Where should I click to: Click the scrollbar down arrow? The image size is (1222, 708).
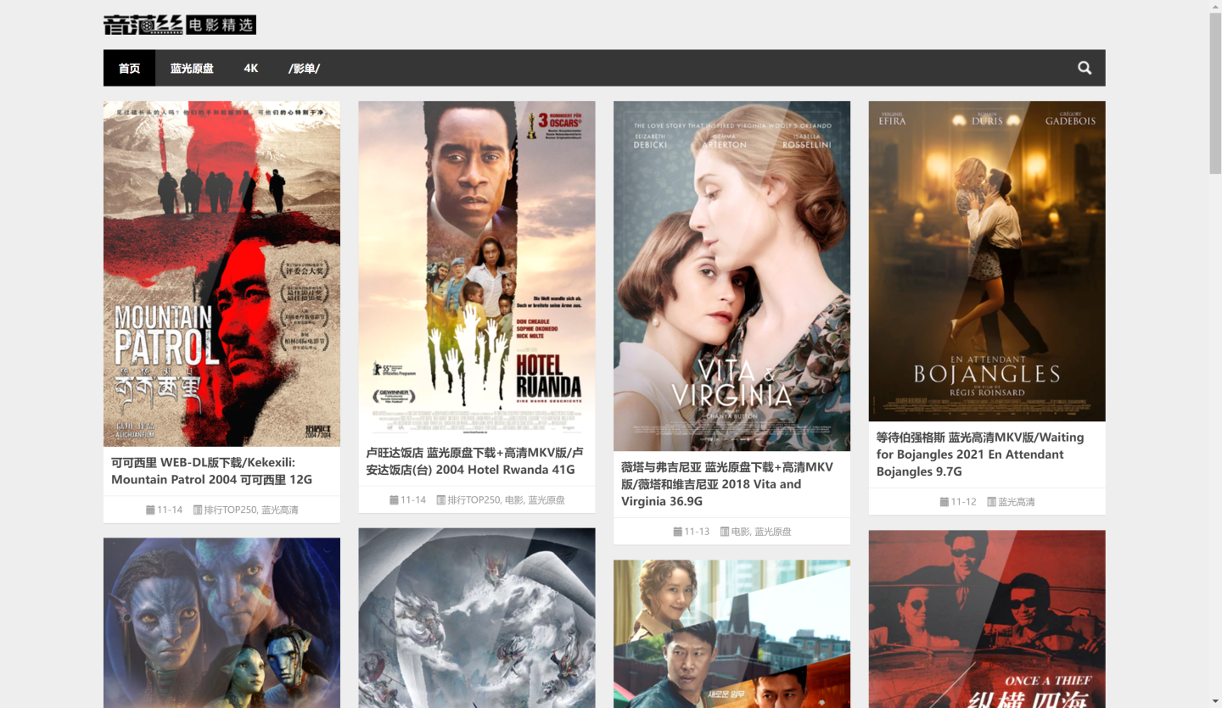pyautogui.click(x=1215, y=701)
